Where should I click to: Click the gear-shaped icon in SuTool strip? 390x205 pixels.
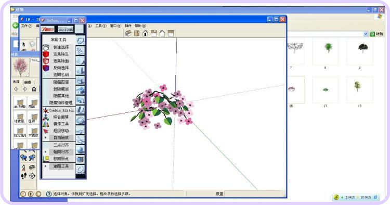tap(80, 120)
